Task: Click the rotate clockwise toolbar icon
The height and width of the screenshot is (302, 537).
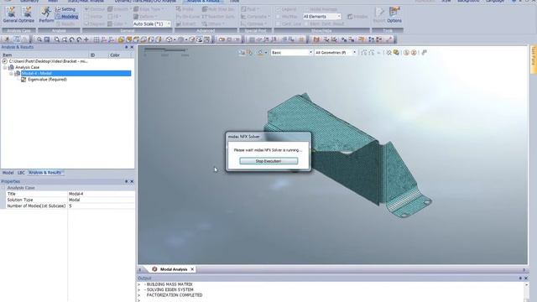Action: [x=79, y=39]
